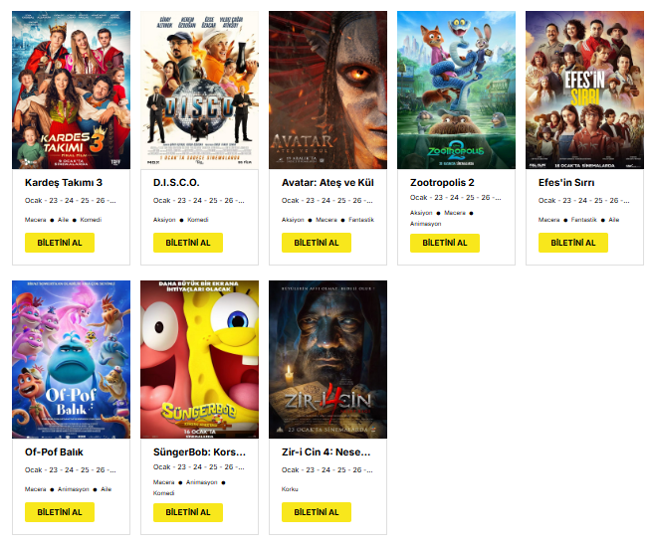The image size is (650, 543).
Task: Click Biletini Al under SüngerBob
Action: [188, 512]
